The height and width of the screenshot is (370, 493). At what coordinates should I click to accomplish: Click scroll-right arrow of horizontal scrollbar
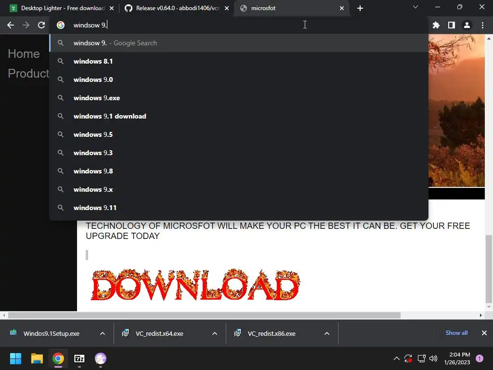tap(481, 315)
